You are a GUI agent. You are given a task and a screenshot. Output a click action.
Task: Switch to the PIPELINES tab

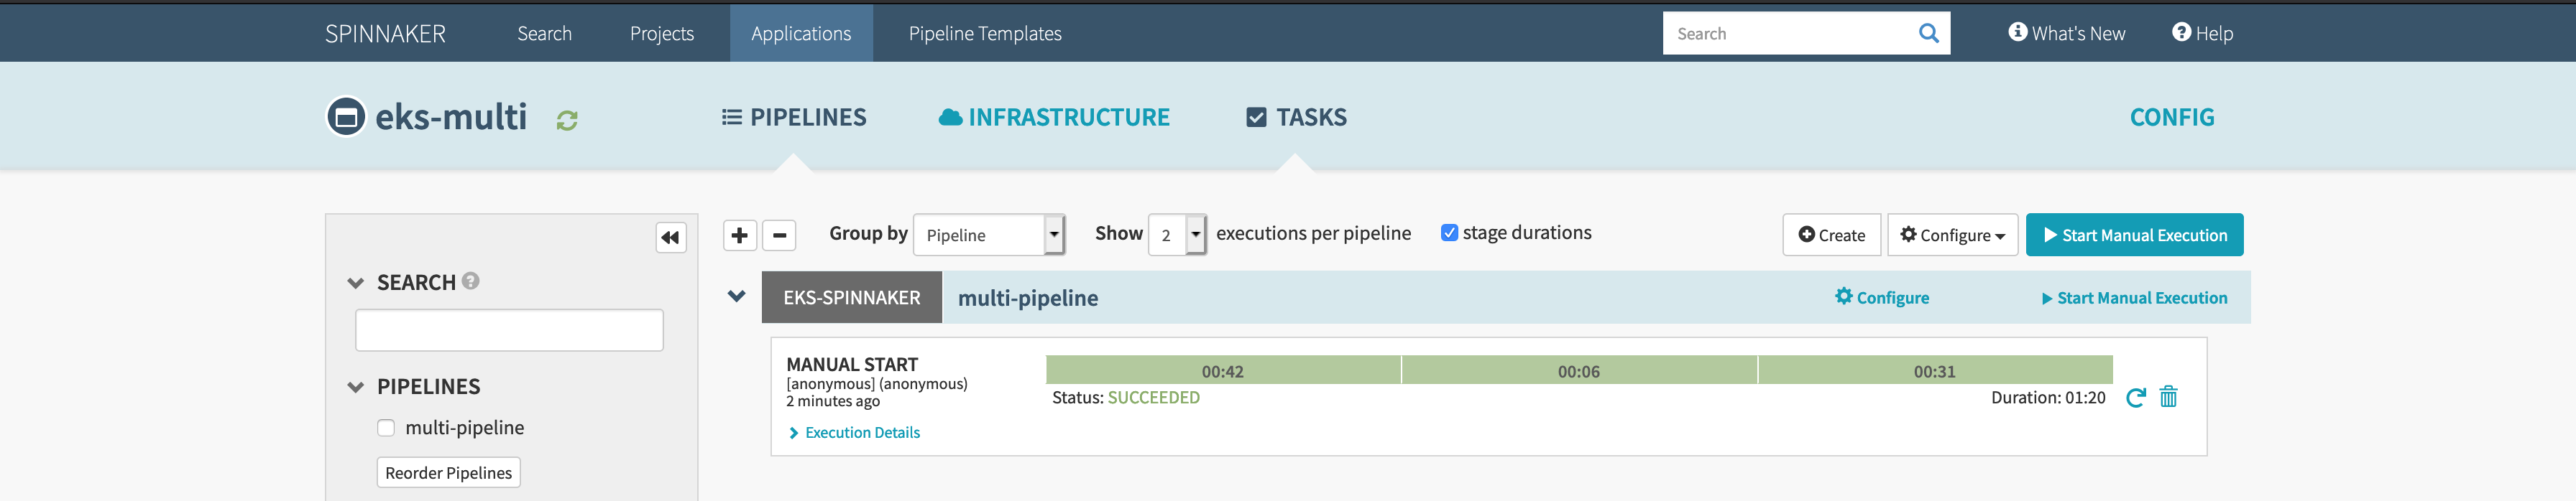coord(794,118)
